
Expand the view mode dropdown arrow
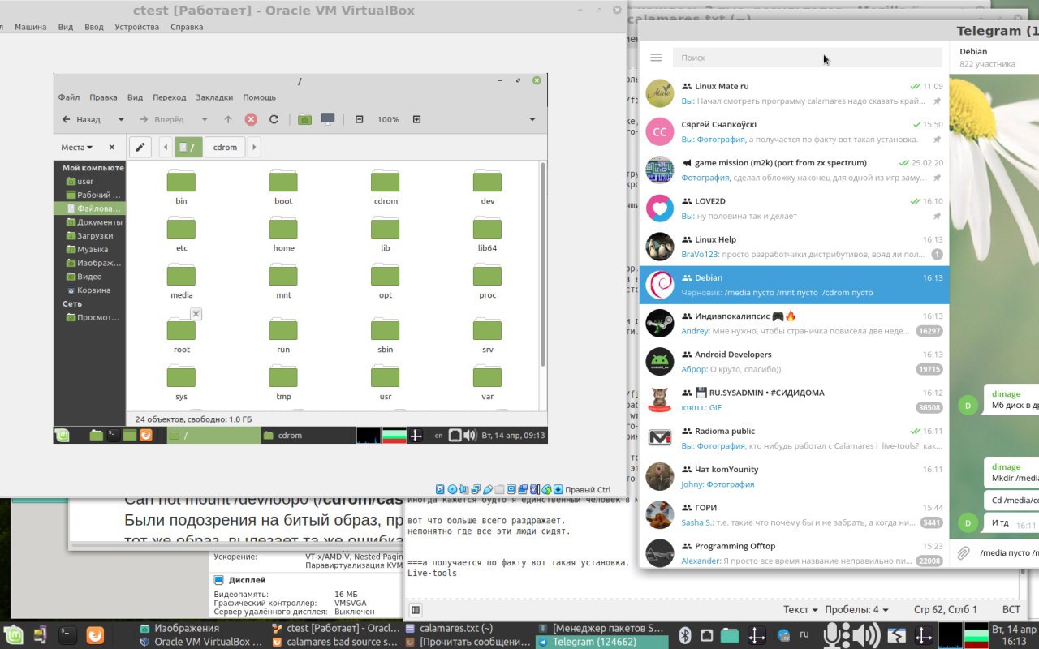pyautogui.click(x=532, y=119)
